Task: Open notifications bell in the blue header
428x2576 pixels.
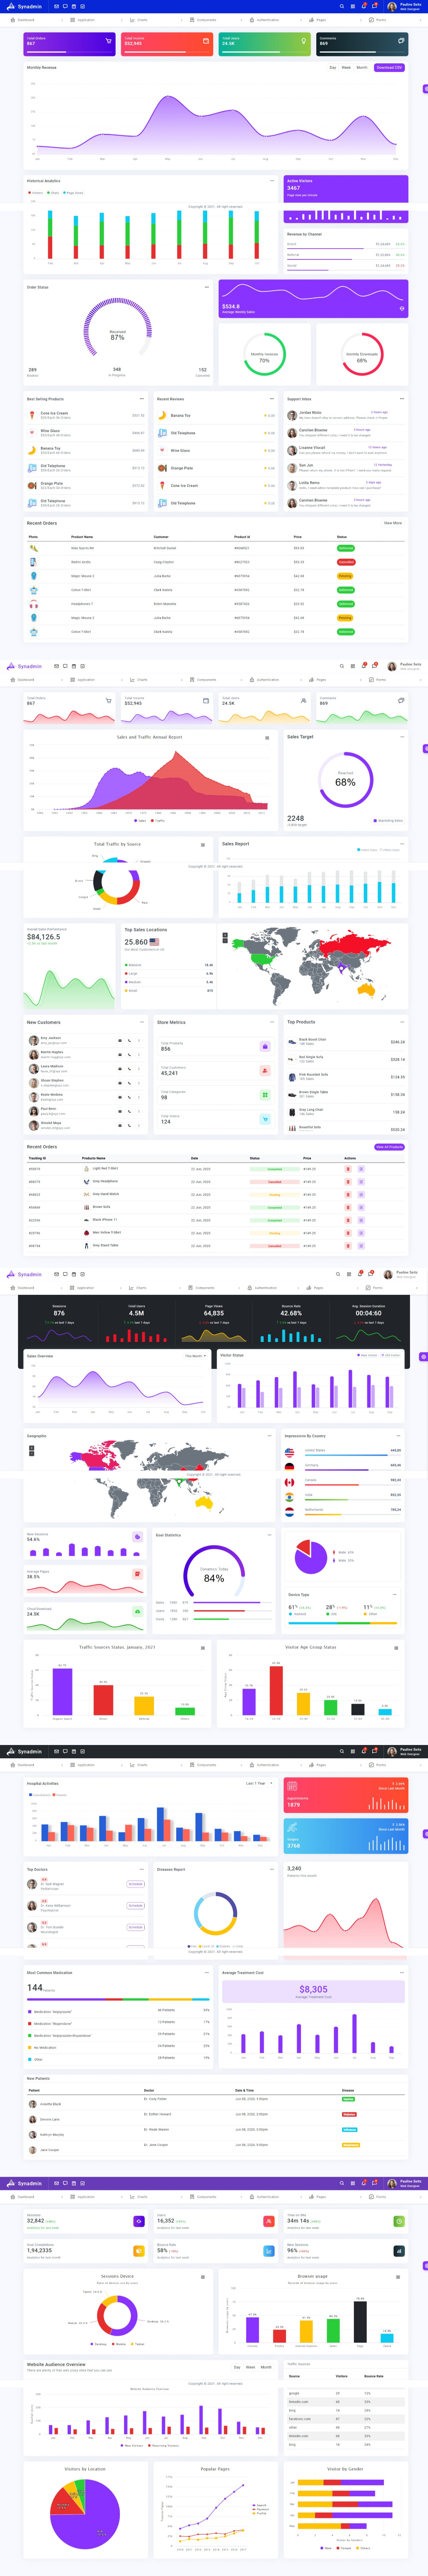Action: pos(364,6)
